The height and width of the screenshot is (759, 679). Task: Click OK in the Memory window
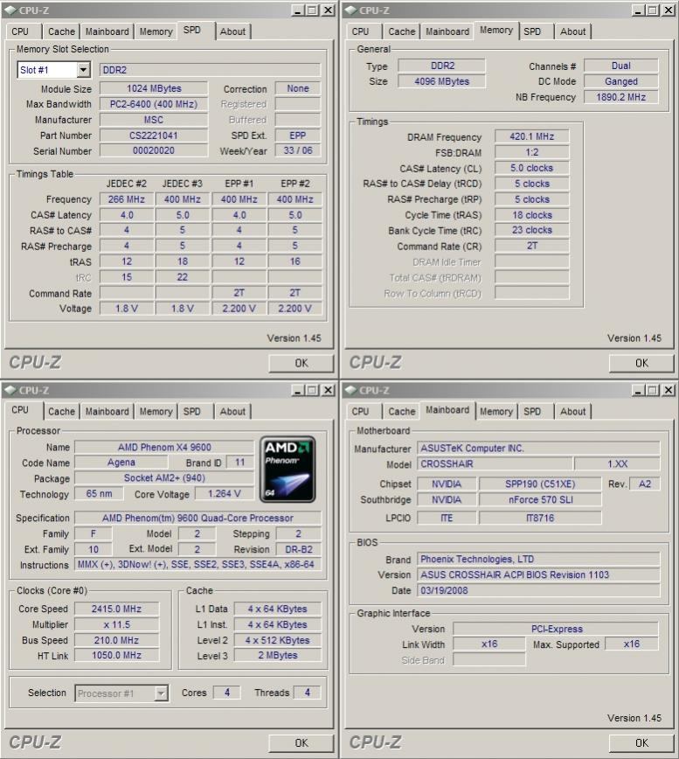(641, 363)
